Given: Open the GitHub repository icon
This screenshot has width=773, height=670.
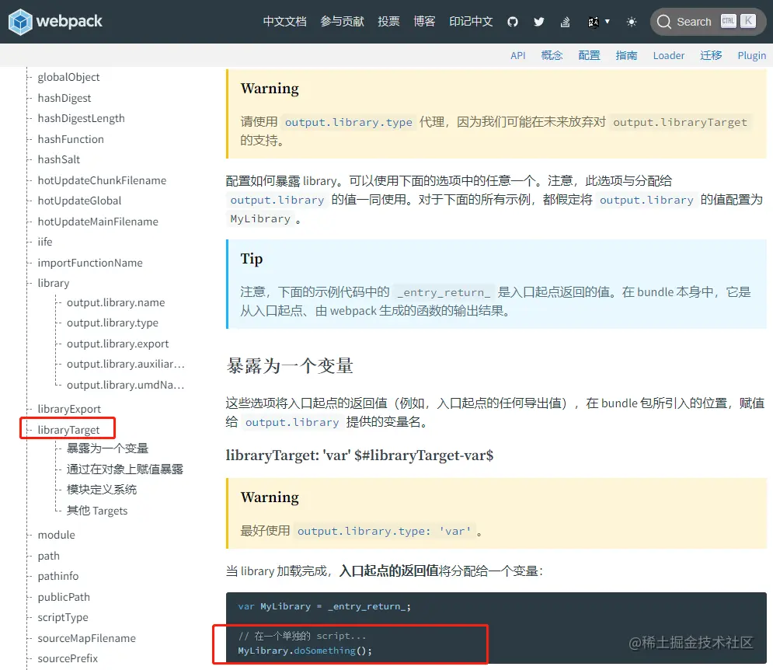Looking at the screenshot, I should point(513,22).
